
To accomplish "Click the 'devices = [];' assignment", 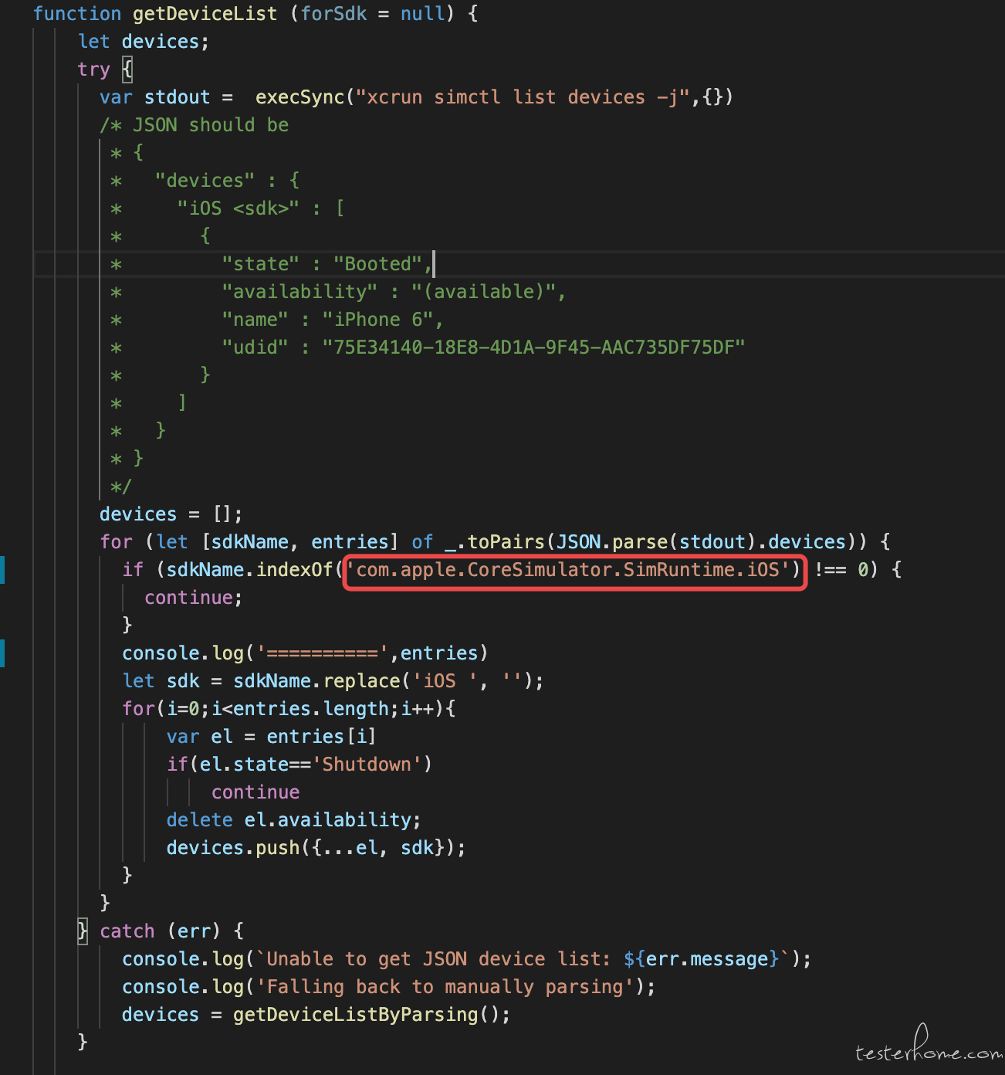I will tap(171, 514).
